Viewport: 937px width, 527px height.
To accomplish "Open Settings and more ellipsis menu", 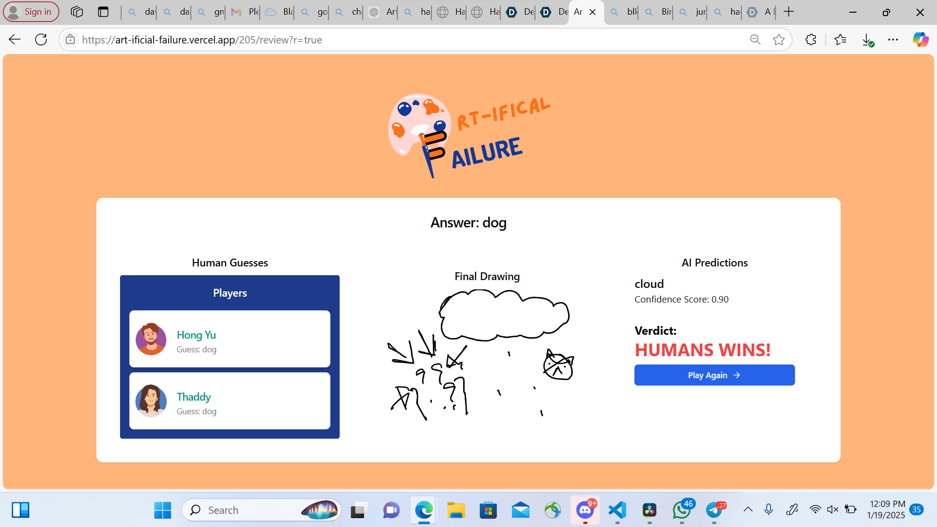I will coord(893,40).
